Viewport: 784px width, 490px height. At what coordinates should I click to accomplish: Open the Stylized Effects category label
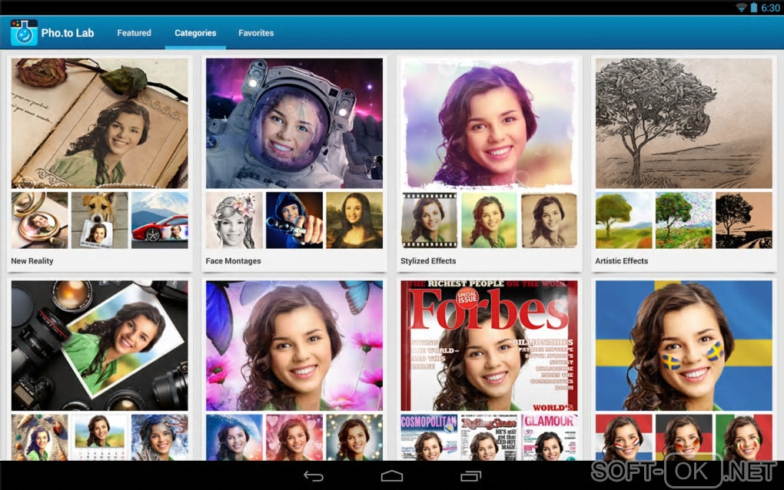pos(428,260)
